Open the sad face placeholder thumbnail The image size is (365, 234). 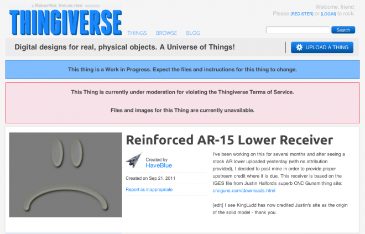click(x=65, y=175)
